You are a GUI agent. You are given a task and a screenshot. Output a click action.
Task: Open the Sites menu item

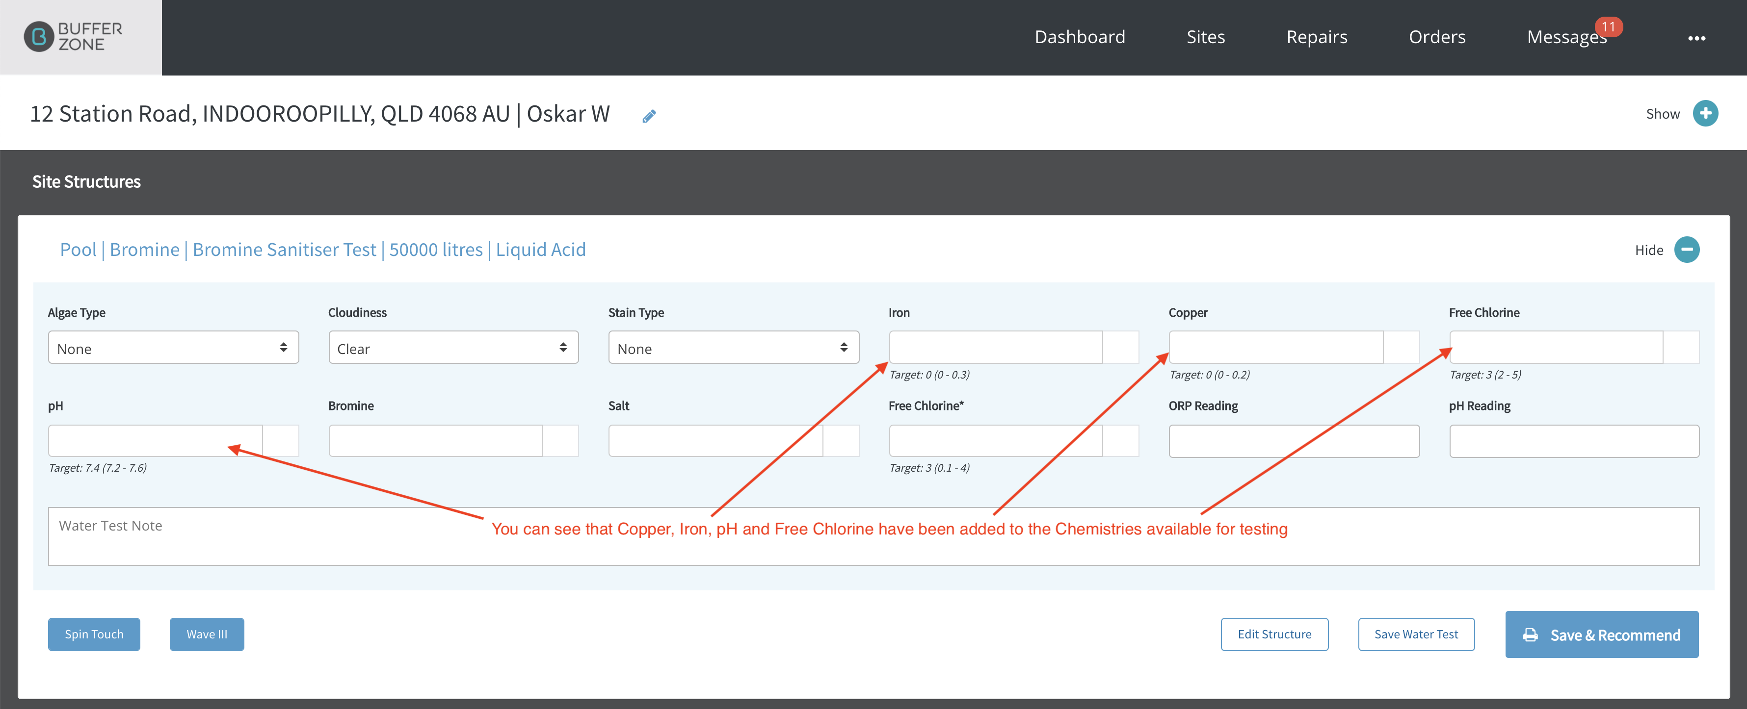(x=1205, y=37)
